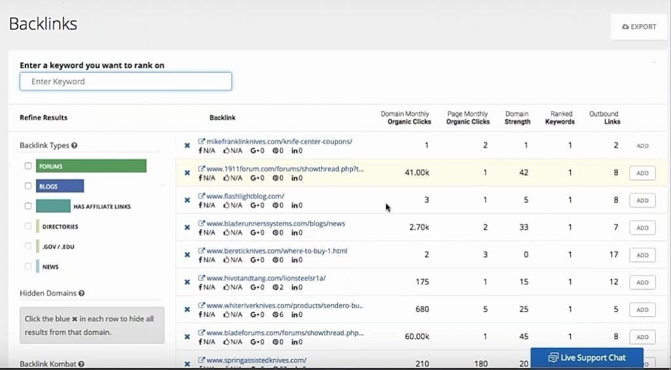The image size is (671, 370).
Task: Open the Live Support Chat widget
Action: tap(586, 358)
